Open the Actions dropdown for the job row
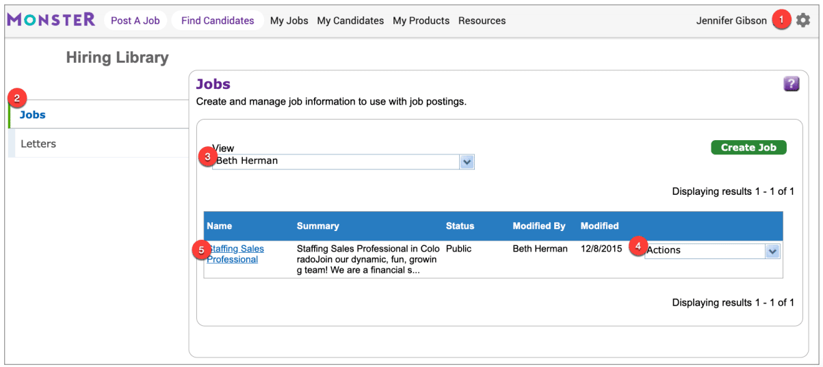 coord(712,251)
